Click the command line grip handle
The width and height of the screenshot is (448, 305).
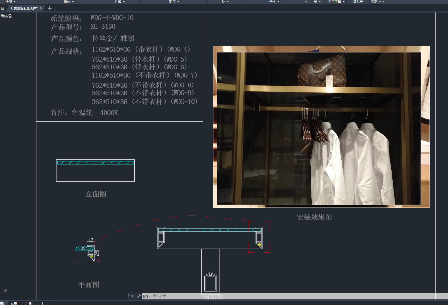[128, 296]
